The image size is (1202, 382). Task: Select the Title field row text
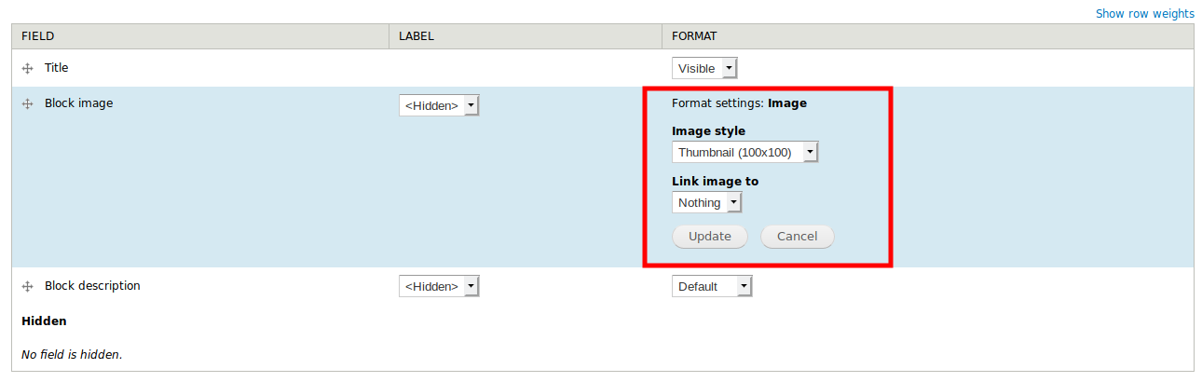[x=56, y=68]
